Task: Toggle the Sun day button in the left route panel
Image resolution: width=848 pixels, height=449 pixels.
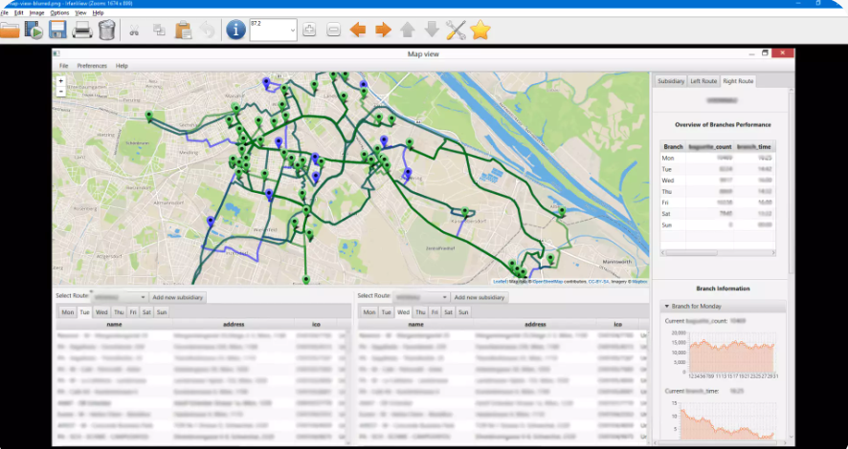Action: (162, 312)
